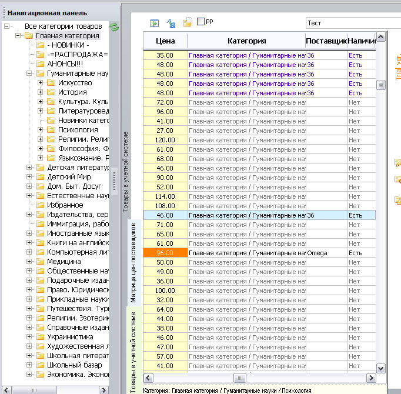Click the Философия folder icon
This screenshot has height=394, width=401.
tap(51, 148)
